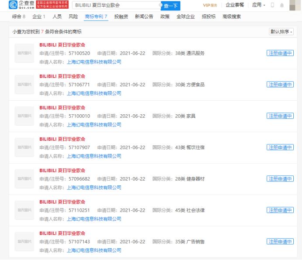The width and height of the screenshot is (302, 260).
Task: Click 注册申请中 status for 57107907
Action: tap(280, 147)
